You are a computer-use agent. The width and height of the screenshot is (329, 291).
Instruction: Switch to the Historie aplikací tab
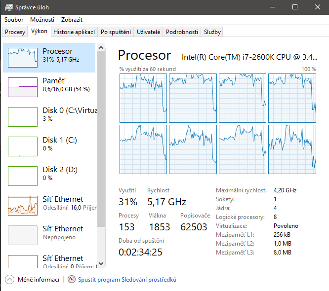[x=74, y=32]
